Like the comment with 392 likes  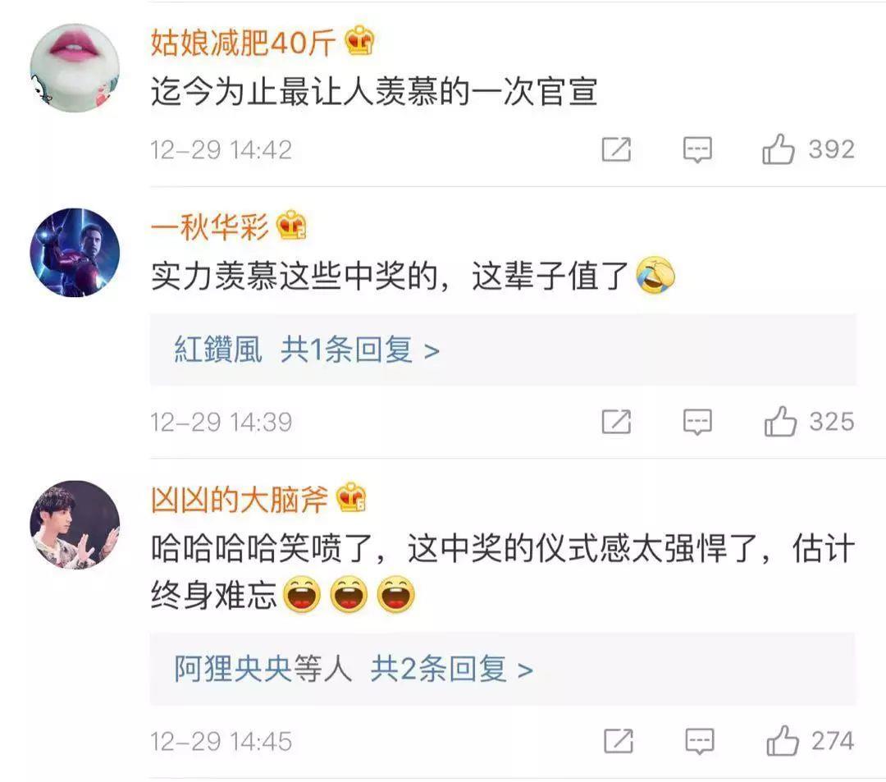778,149
